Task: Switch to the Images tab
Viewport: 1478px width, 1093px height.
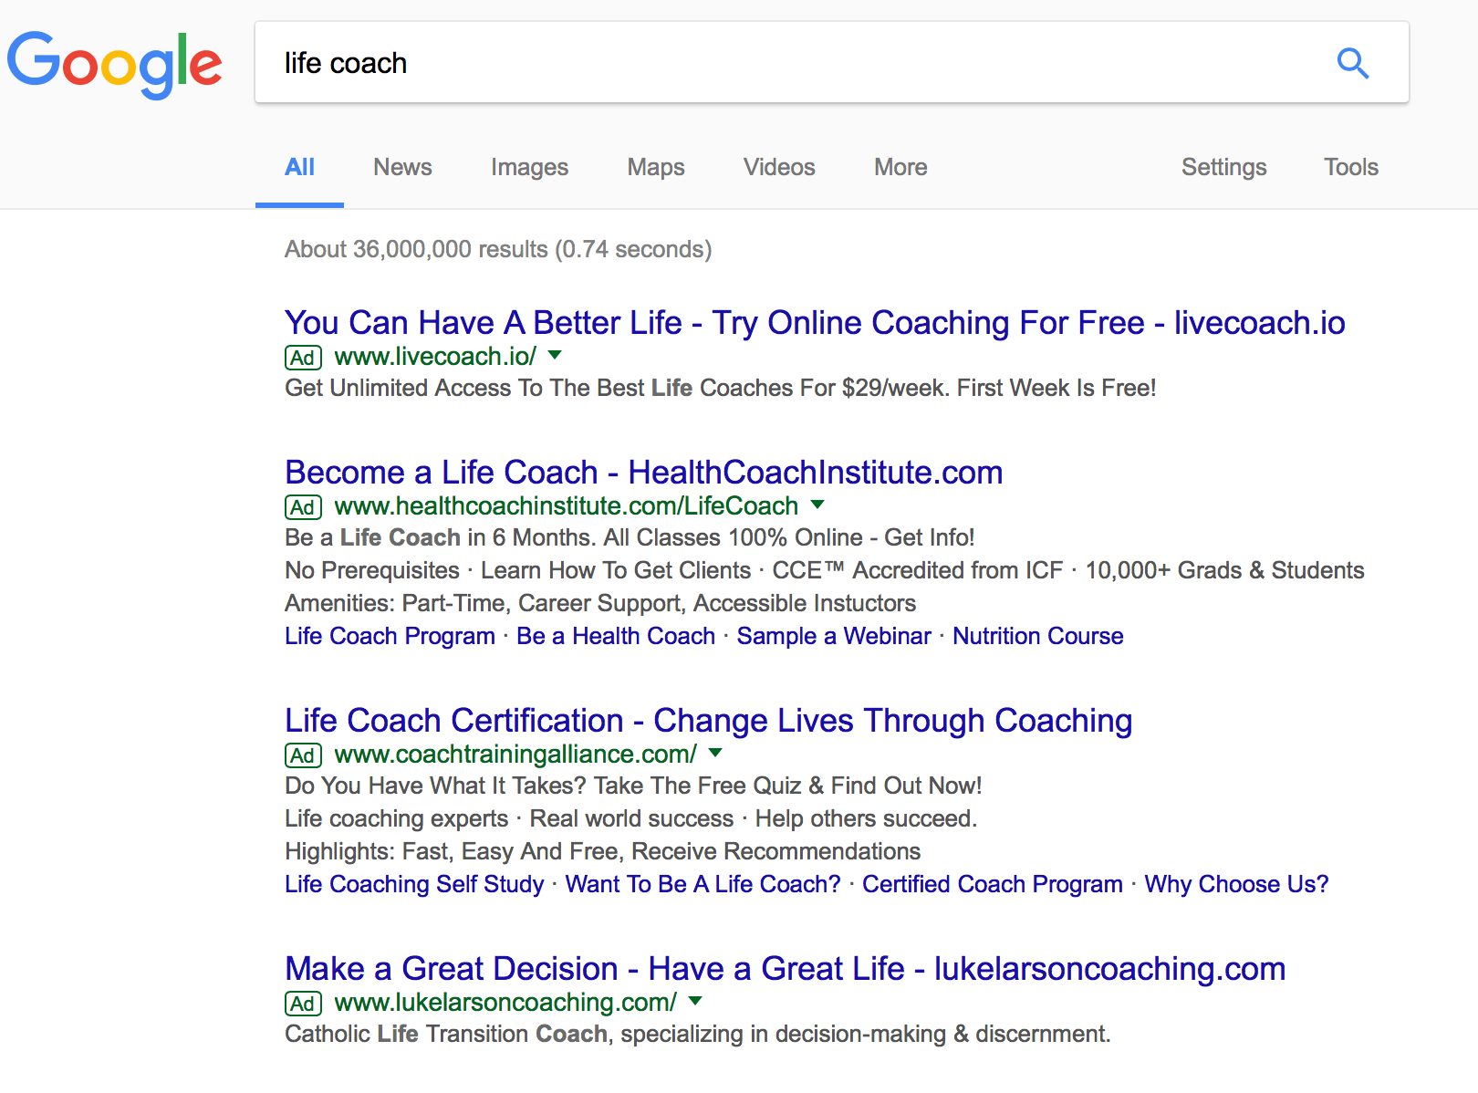Action: pos(529,167)
